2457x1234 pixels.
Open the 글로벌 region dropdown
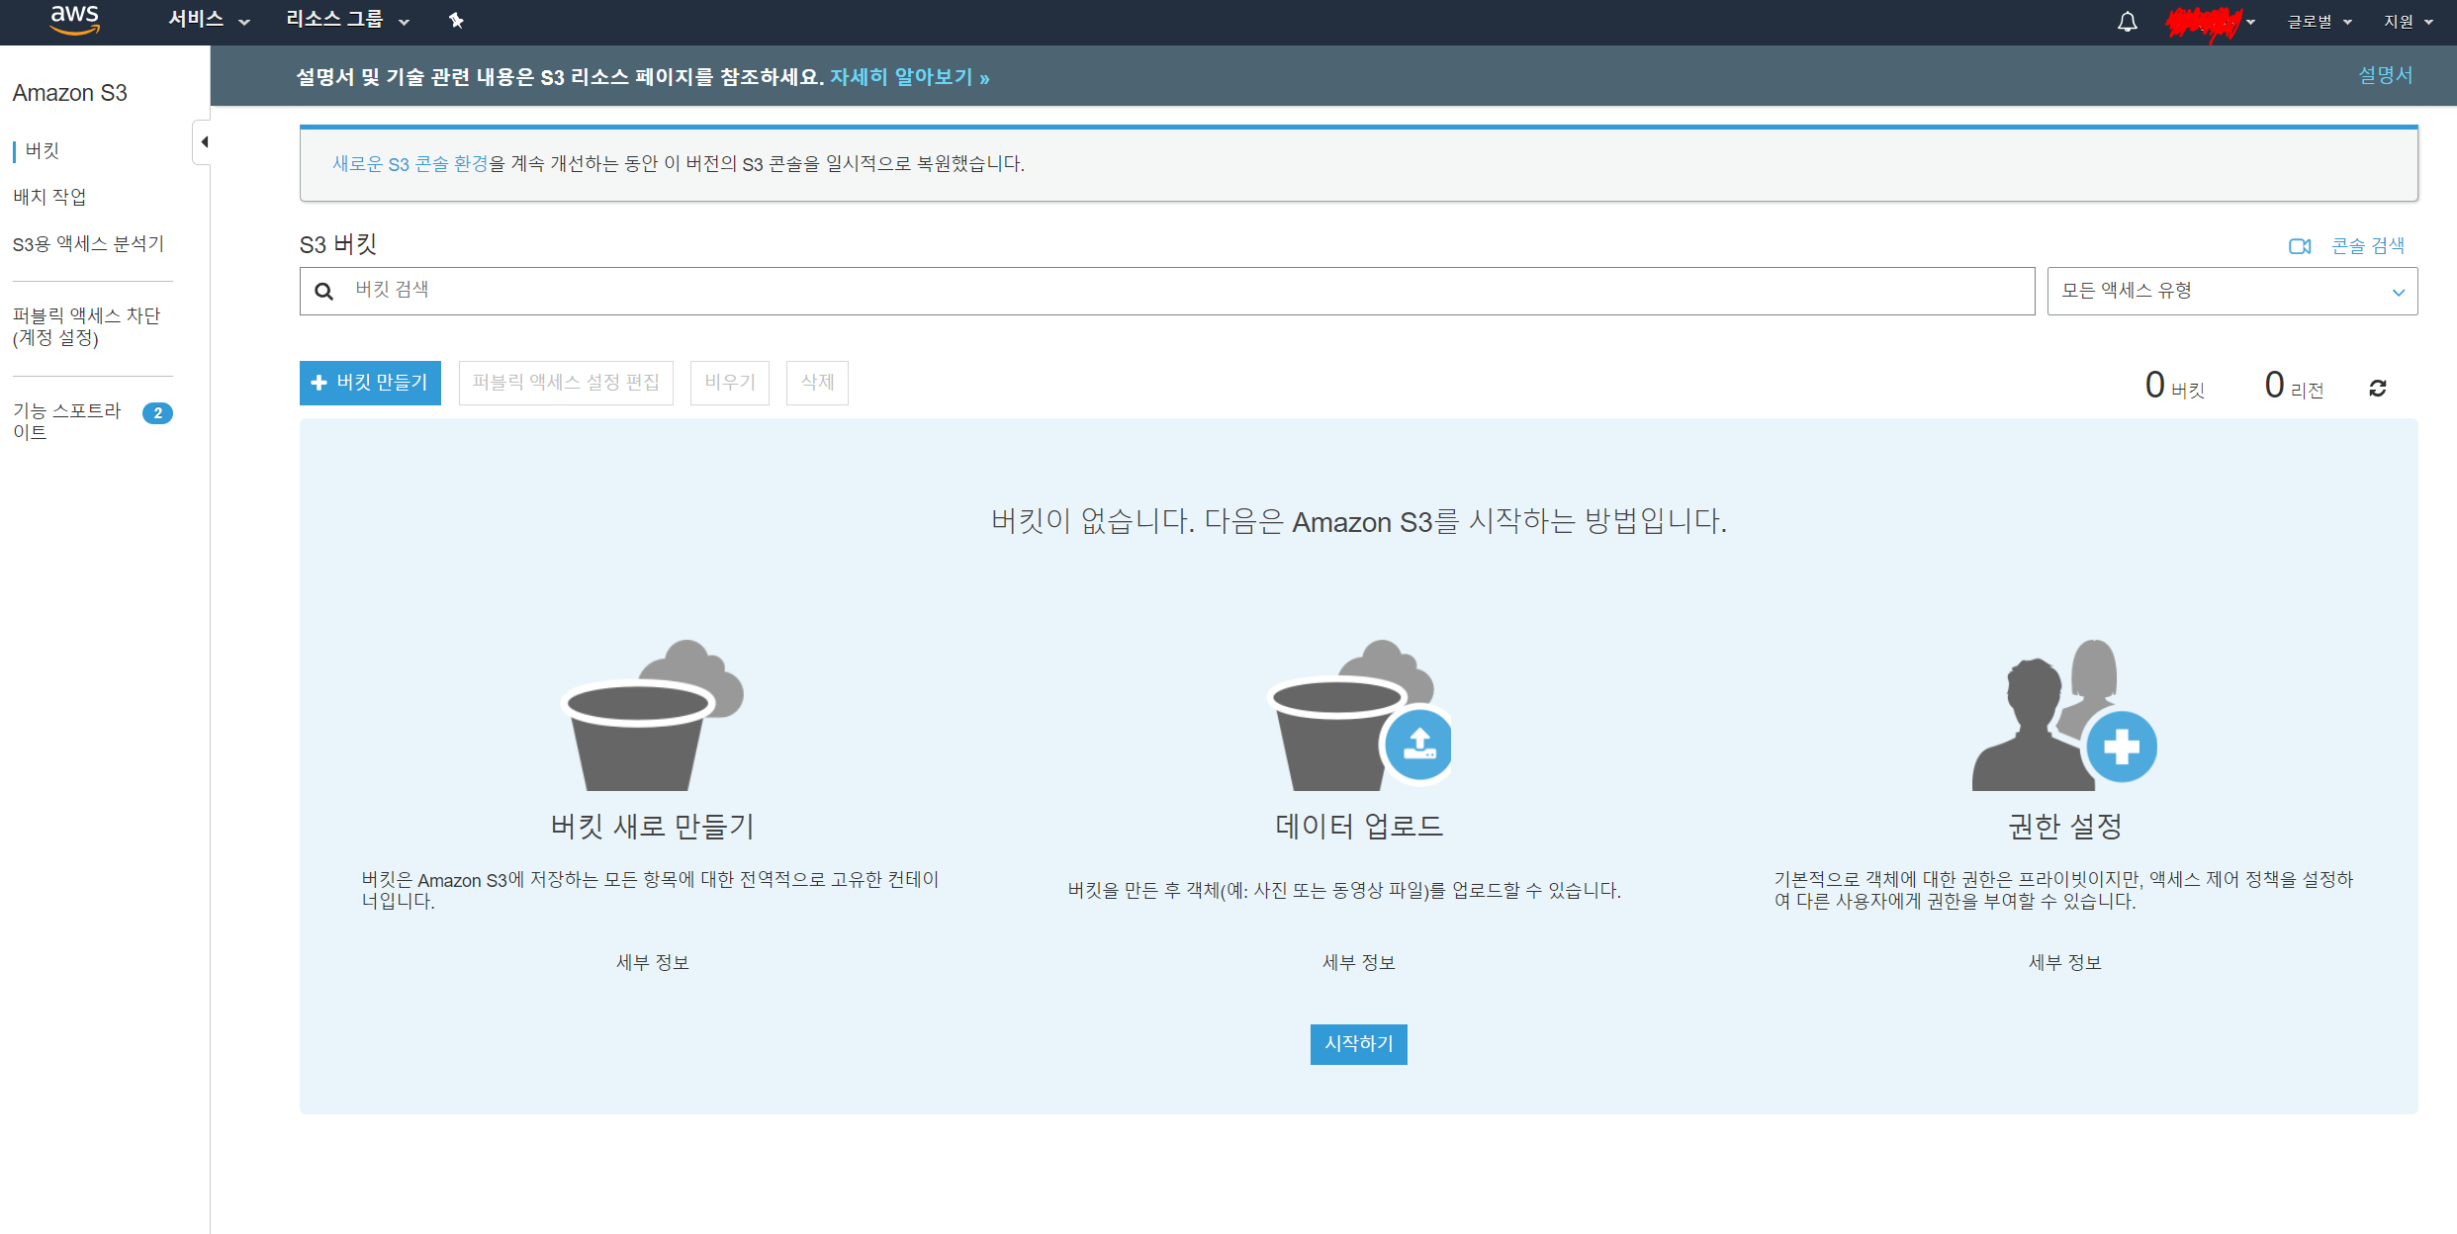[2319, 22]
